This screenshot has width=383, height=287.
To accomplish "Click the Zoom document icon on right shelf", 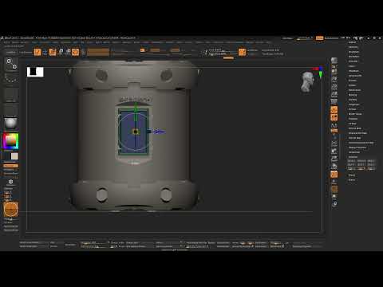I will 334,79.
